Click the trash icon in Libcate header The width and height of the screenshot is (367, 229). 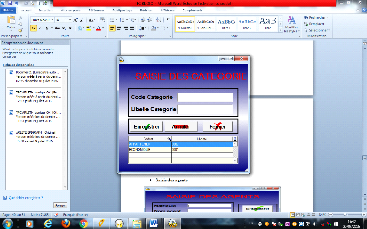click(235, 139)
